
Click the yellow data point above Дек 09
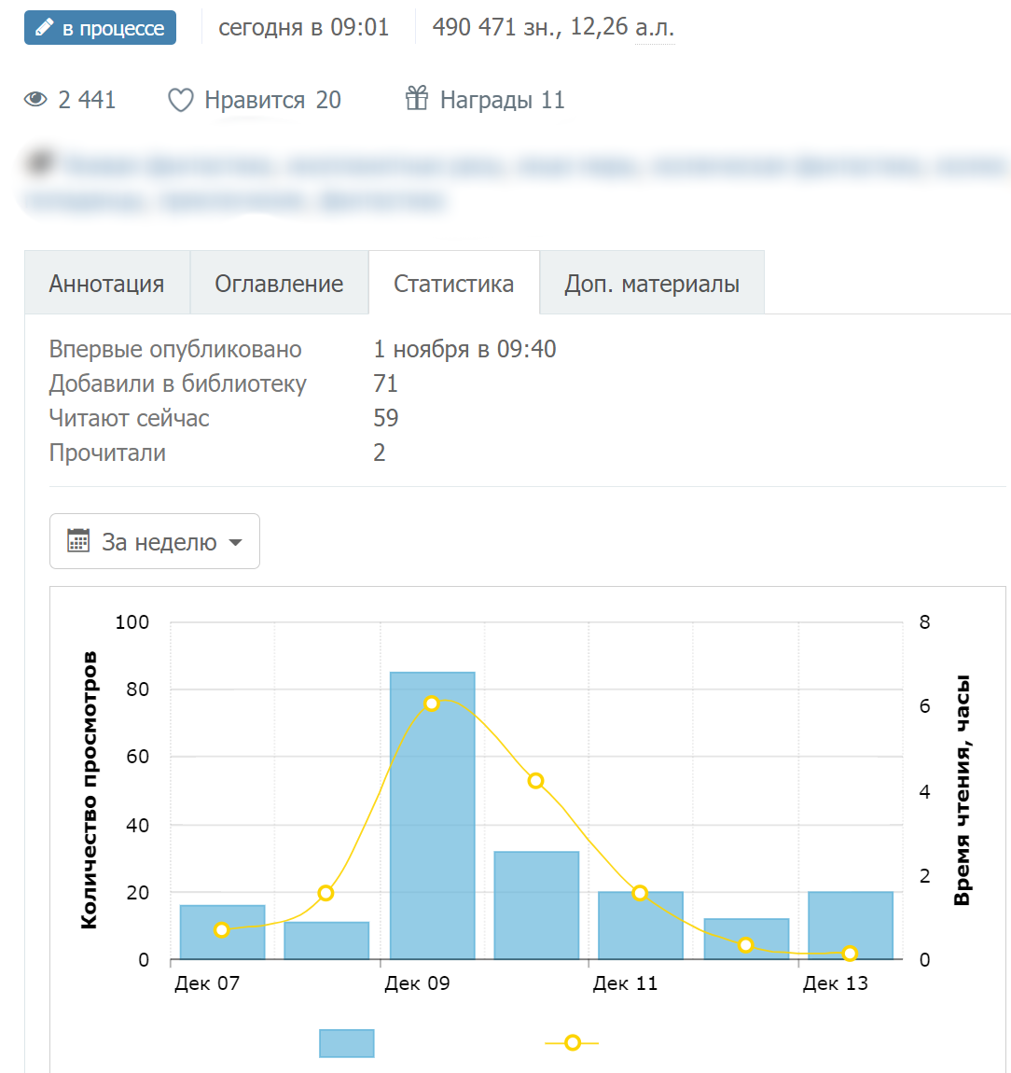431,704
